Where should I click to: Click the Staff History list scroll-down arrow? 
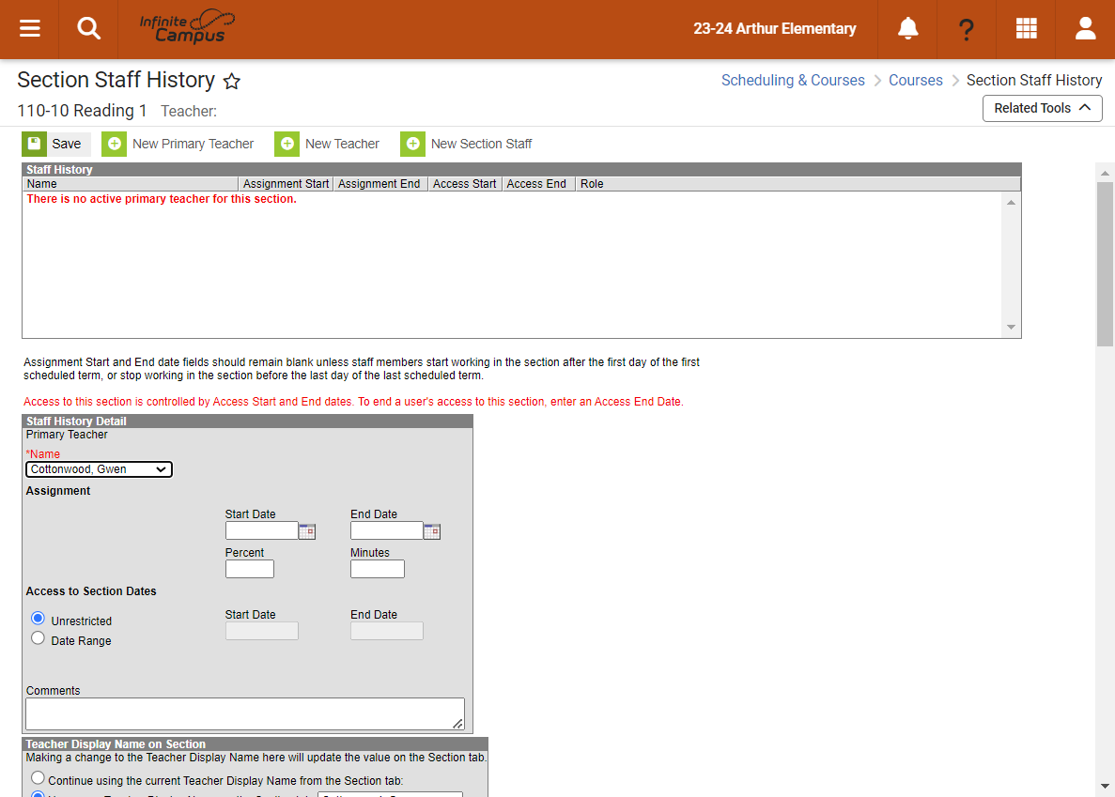[1011, 328]
